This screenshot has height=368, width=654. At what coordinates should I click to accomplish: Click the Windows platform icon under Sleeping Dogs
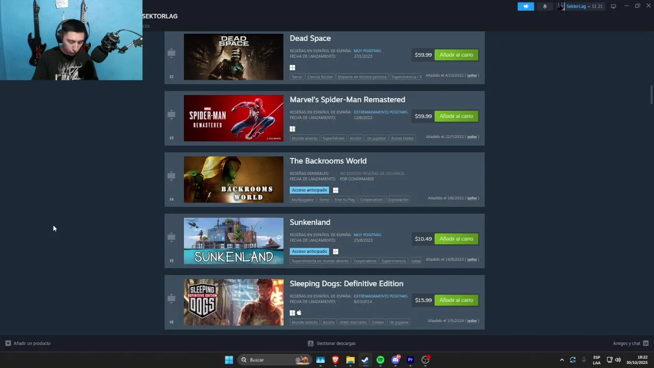[x=292, y=313]
